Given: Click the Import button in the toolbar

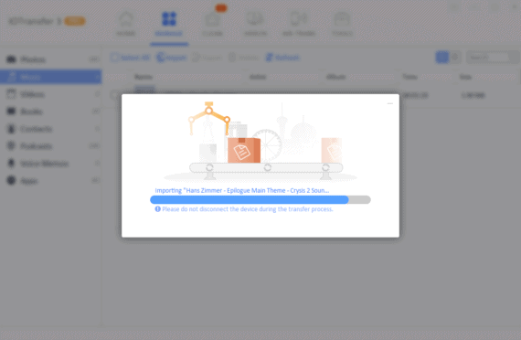Looking at the screenshot, I should pyautogui.click(x=172, y=58).
